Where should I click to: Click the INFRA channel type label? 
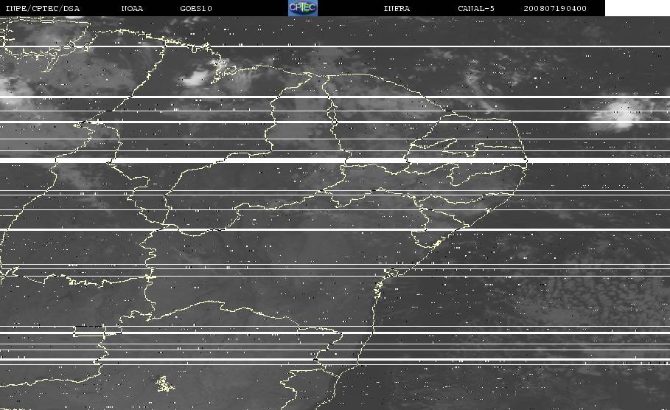point(397,8)
